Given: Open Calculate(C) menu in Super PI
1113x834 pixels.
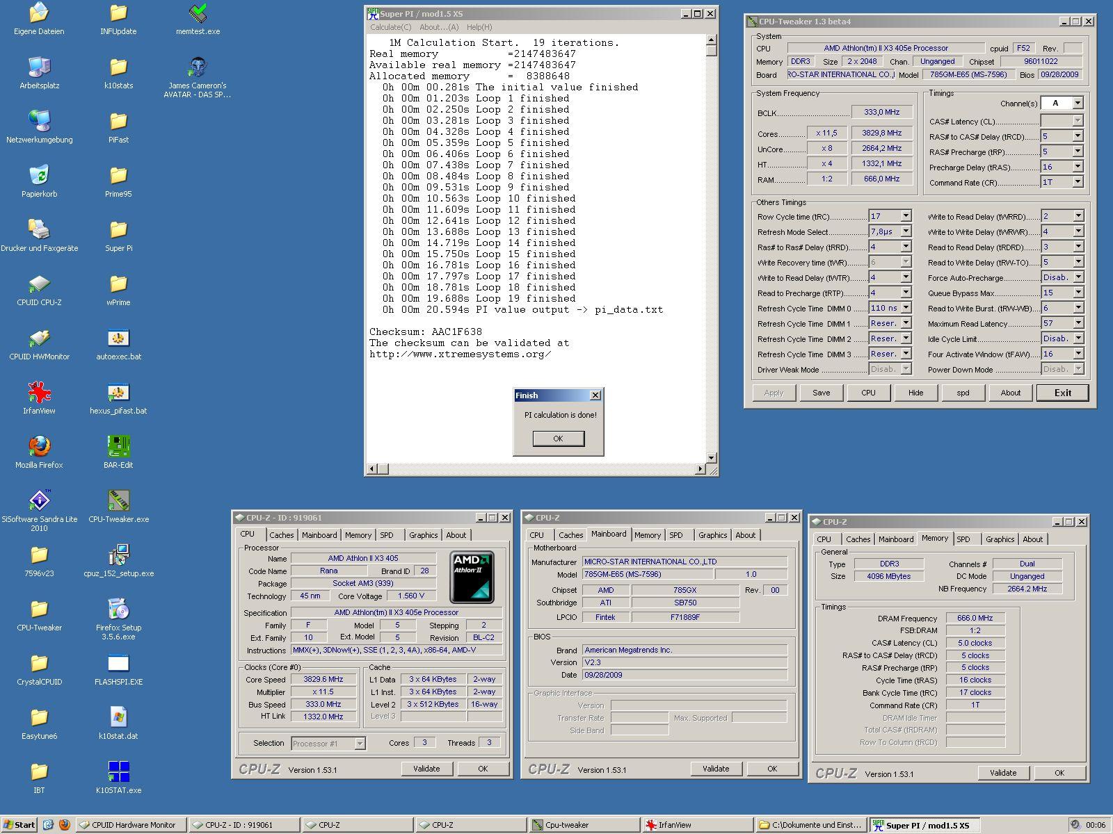Looking at the screenshot, I should [390, 27].
